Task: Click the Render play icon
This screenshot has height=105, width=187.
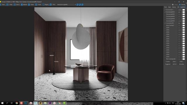Action: coord(180,5)
